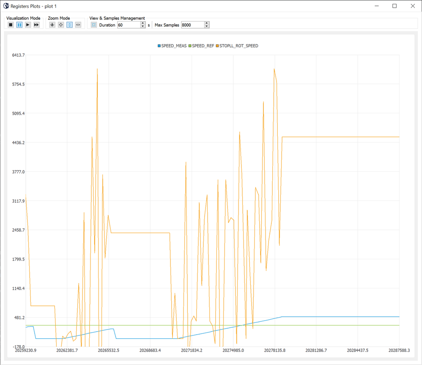
Task: Increase Duration with the up arrow
Action: coord(143,23)
